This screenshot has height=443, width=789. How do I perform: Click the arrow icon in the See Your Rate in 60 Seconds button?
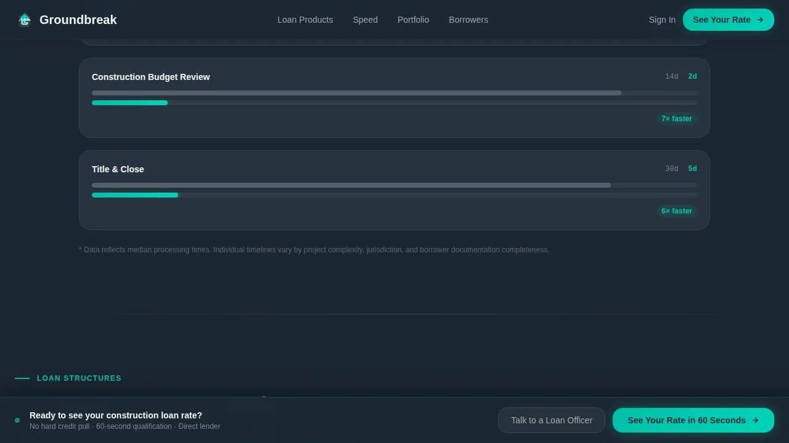(755, 420)
